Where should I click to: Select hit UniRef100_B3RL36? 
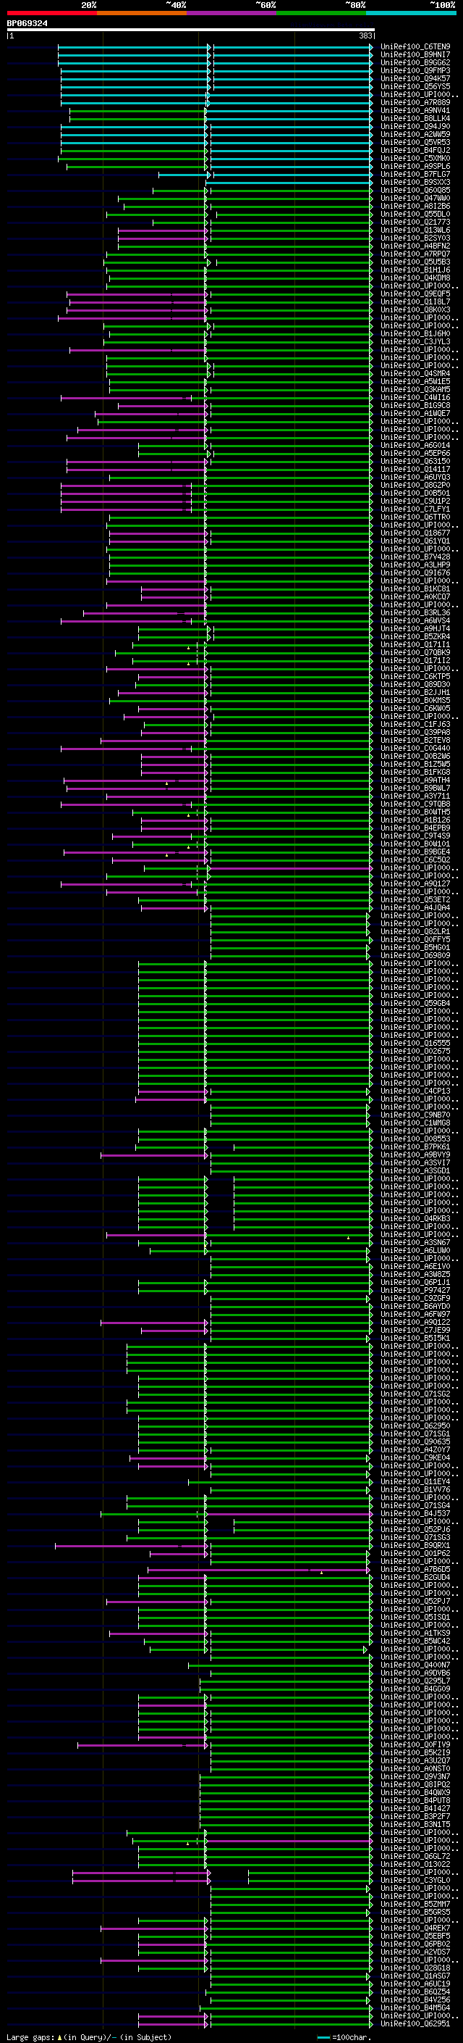[x=415, y=612]
